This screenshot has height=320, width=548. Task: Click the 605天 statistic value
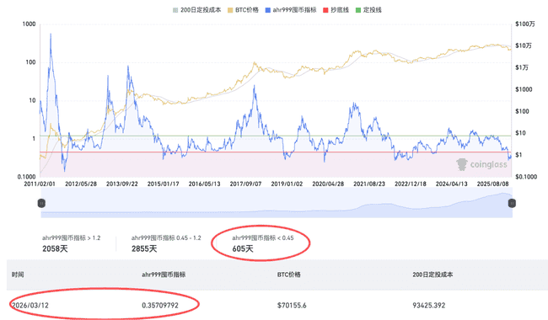tap(243, 248)
